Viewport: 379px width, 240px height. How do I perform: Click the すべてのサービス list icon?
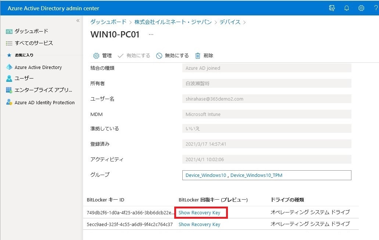(9, 43)
